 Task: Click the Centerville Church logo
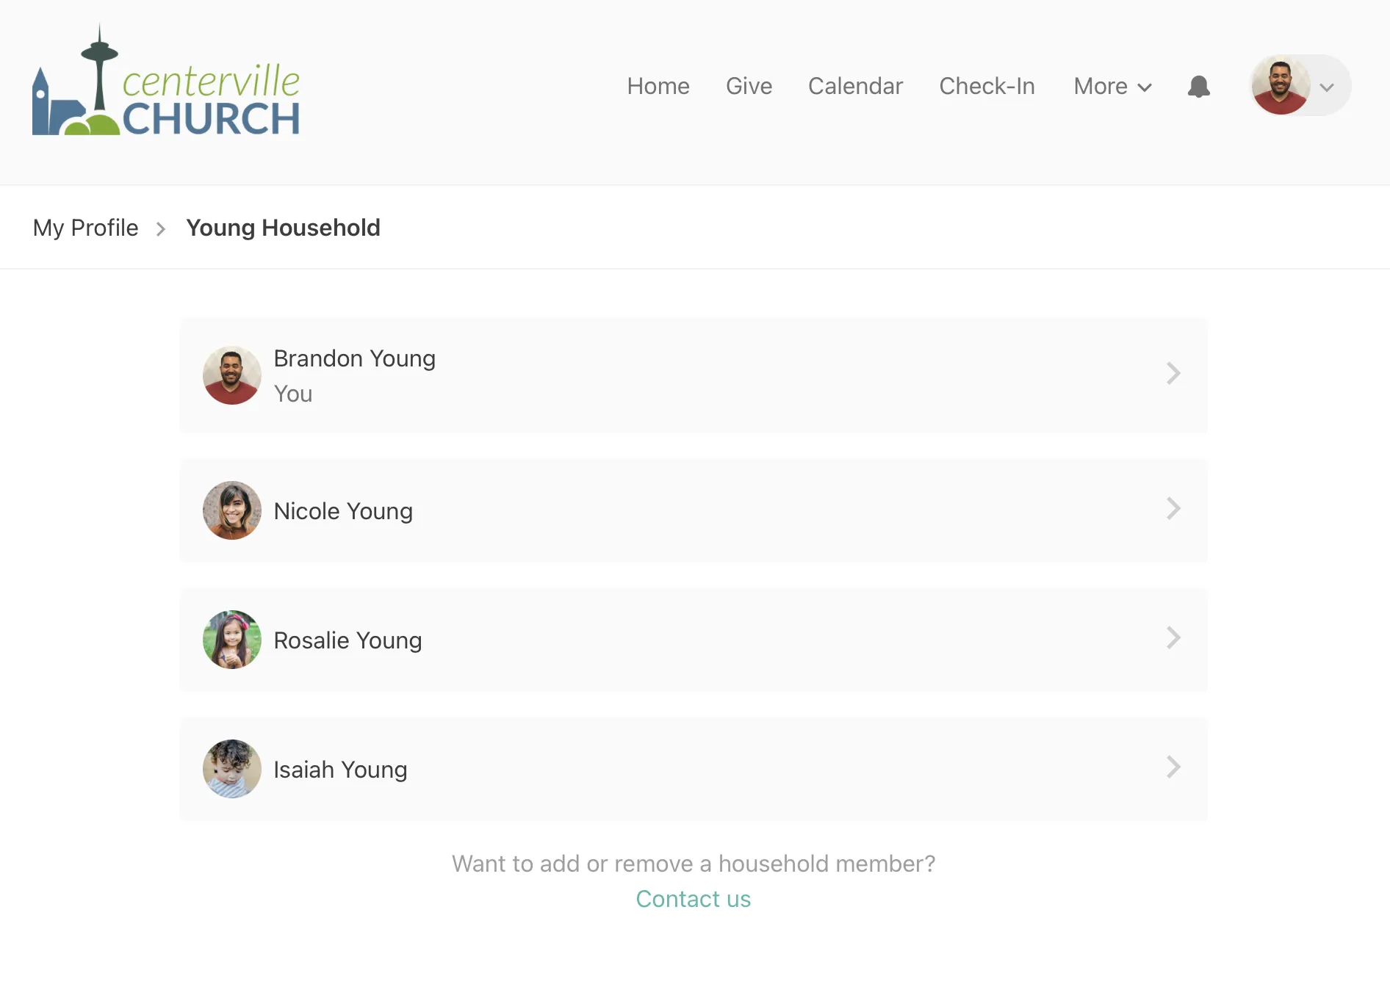pos(166,82)
